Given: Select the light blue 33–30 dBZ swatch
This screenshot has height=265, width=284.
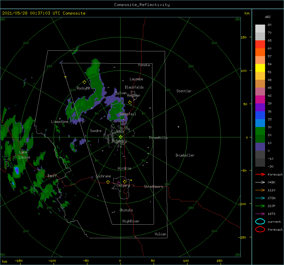Looking at the screenshot, I should tap(260, 123).
